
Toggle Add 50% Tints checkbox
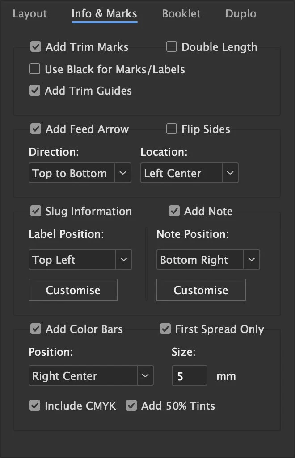click(131, 406)
